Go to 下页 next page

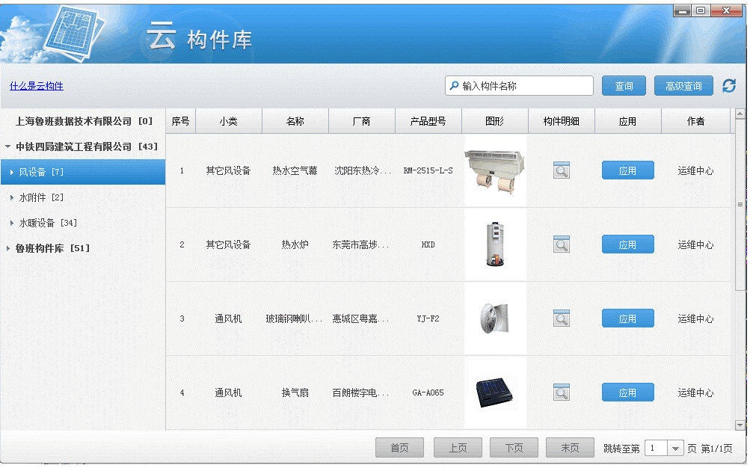click(x=514, y=448)
